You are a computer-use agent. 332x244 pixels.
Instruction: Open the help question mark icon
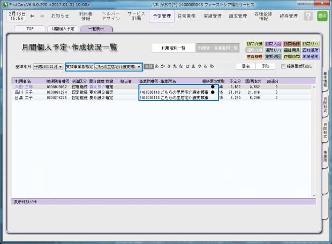click(x=308, y=16)
